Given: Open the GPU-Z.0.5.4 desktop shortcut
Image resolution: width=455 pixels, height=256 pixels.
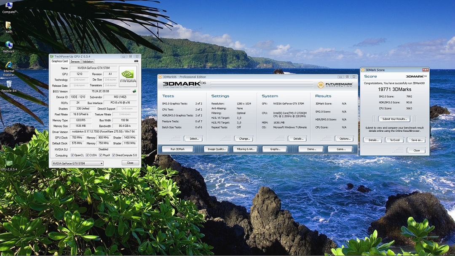Looking at the screenshot, I should [9, 165].
